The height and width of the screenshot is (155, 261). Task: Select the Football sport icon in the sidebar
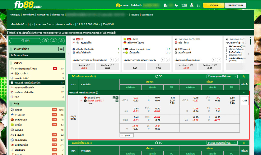12,110
